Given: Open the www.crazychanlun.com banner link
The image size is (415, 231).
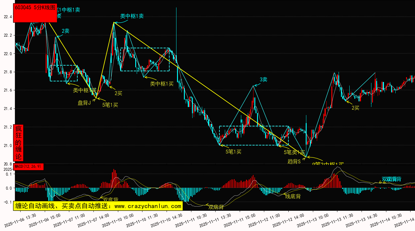Looking at the screenshot, I should [98, 206].
